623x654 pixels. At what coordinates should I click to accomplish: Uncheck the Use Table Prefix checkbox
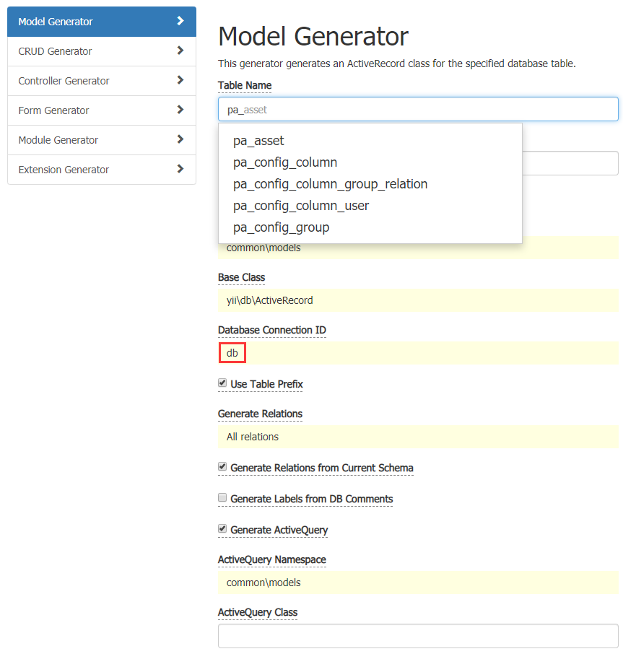tap(222, 383)
